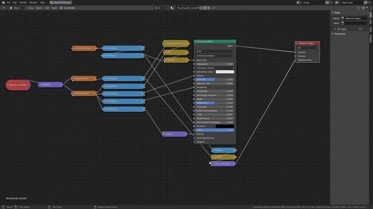Screen dimensions: 373x209
Task: Click the IOR value field
Action: 215,114
